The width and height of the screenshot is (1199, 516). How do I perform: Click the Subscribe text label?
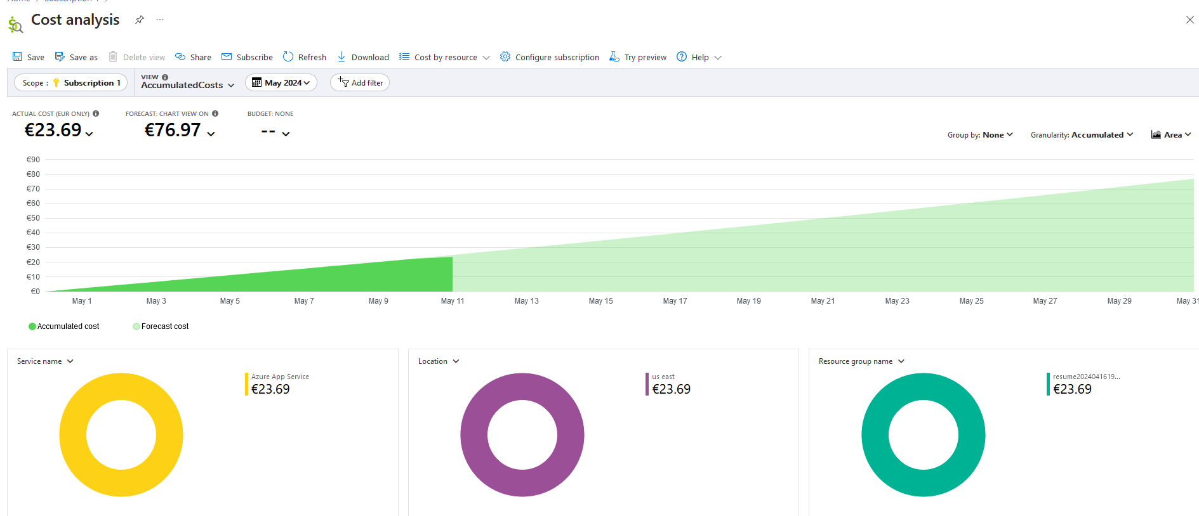click(x=255, y=57)
